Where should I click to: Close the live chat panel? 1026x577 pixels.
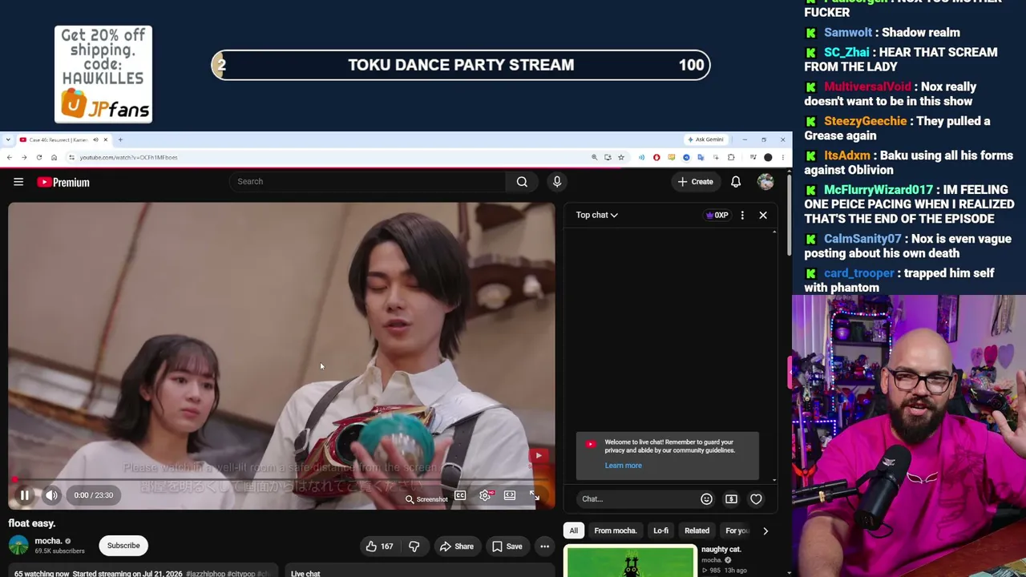(763, 215)
